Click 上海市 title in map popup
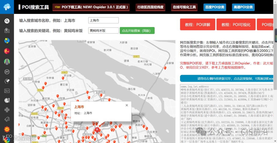 79,107
